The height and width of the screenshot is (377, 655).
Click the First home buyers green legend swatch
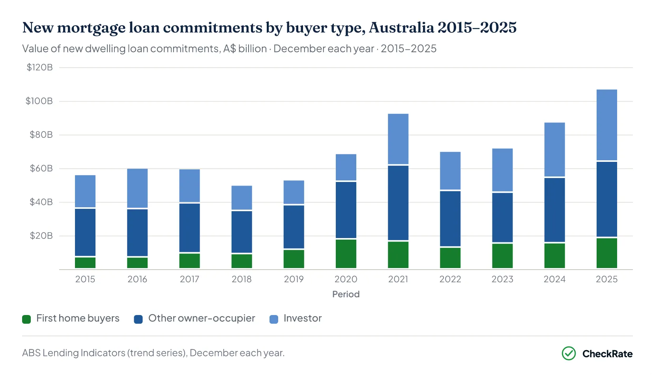[26, 319]
